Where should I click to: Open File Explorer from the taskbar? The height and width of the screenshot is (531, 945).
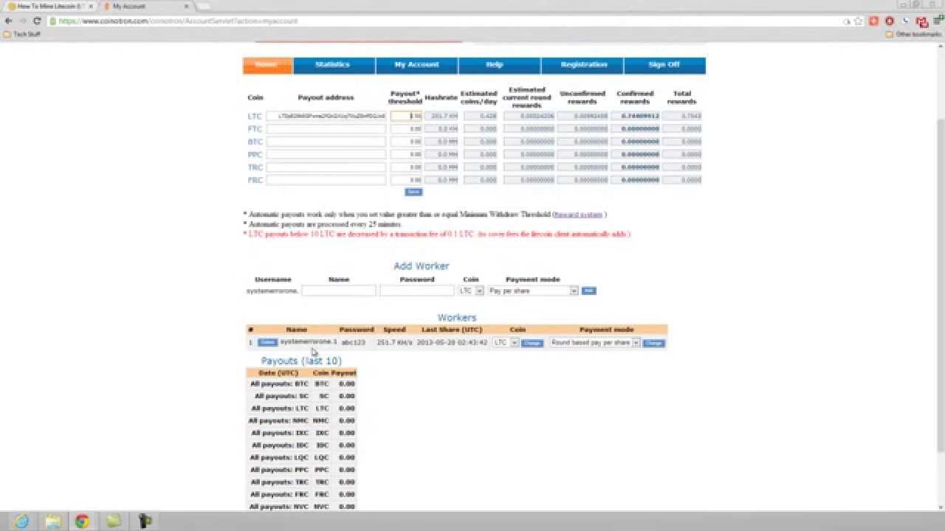tap(52, 521)
